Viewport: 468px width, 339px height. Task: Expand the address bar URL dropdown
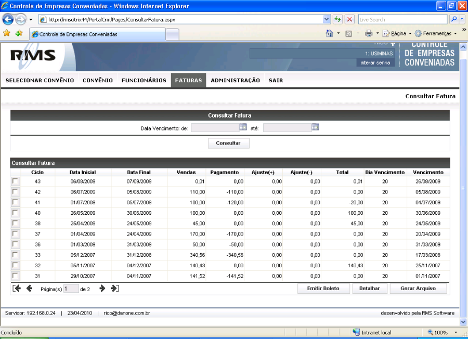pos(327,19)
